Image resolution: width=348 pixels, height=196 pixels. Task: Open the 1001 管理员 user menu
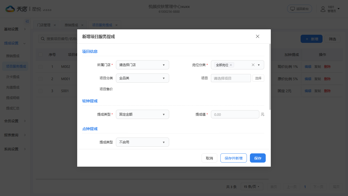coord(330,9)
